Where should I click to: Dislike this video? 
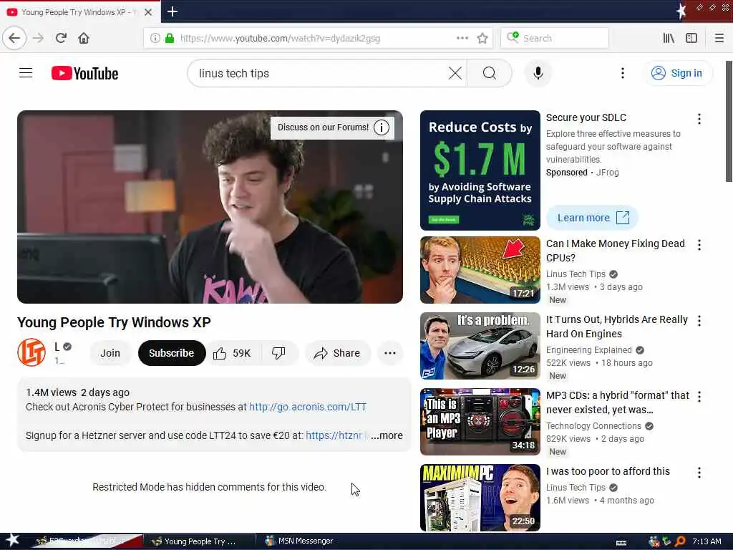point(278,353)
